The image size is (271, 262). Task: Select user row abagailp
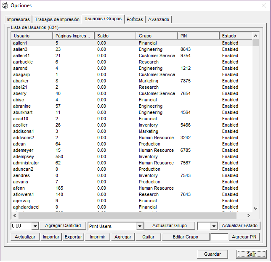pos(132,74)
